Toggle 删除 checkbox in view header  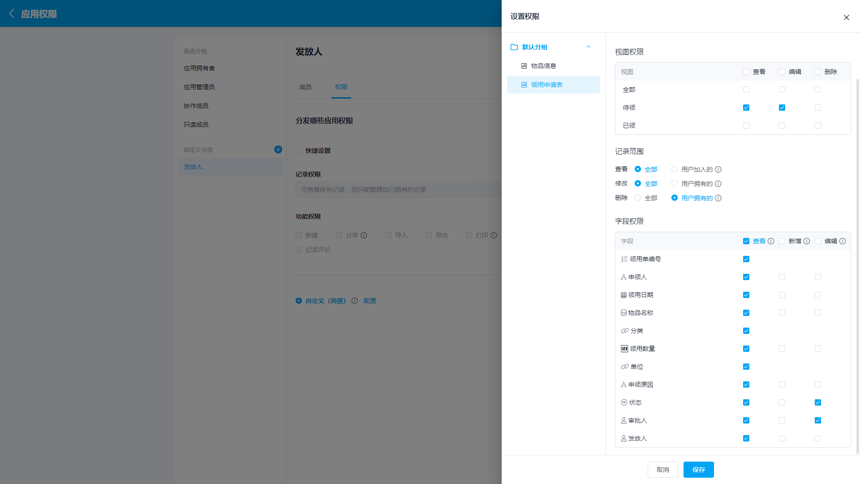click(818, 72)
